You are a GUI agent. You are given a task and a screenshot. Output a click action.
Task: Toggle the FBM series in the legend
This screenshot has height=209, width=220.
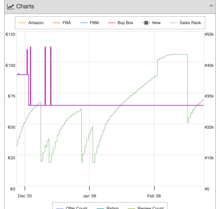point(89,23)
